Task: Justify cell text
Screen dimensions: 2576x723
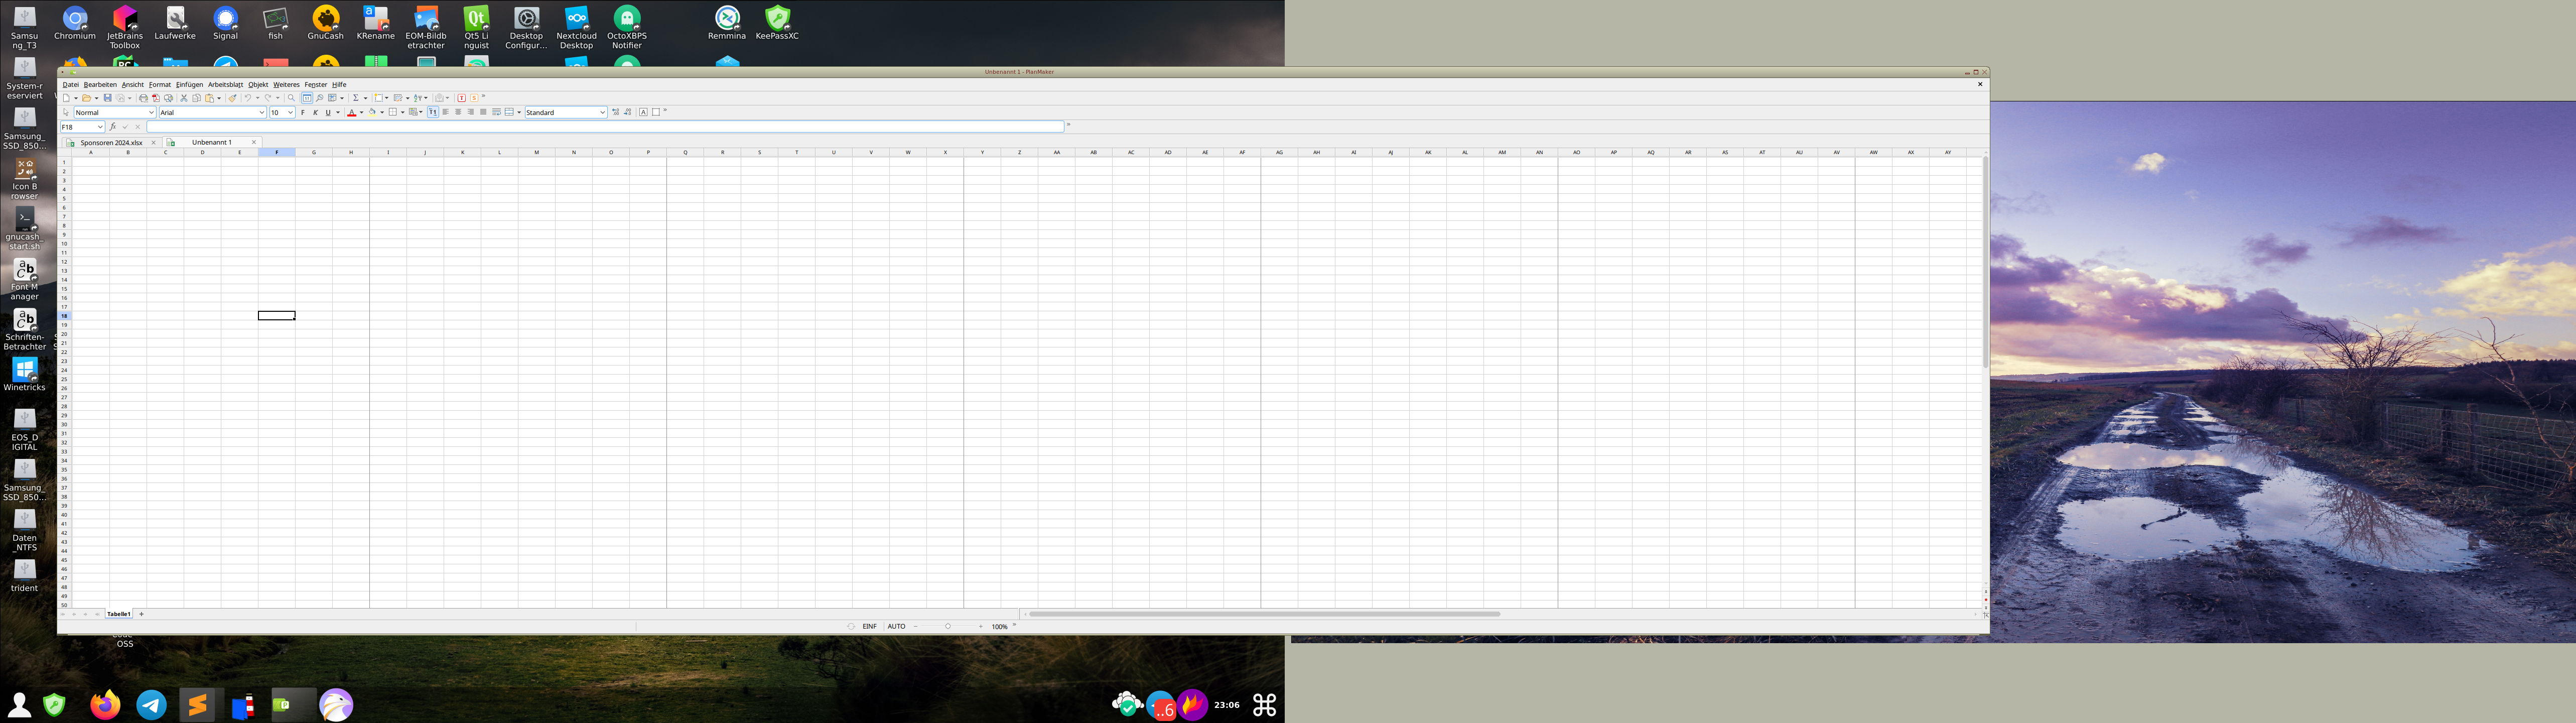Action: 484,112
